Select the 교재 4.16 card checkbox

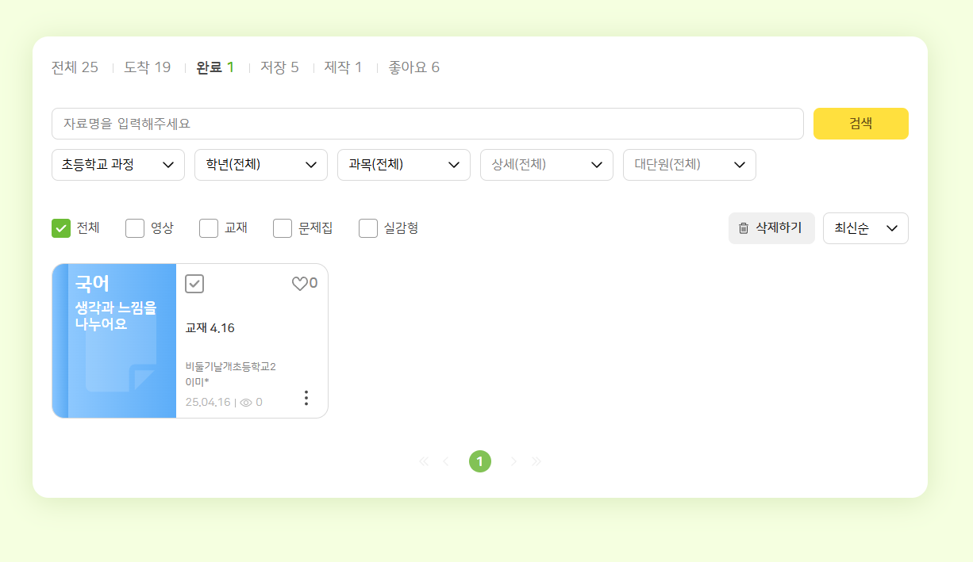click(x=194, y=284)
